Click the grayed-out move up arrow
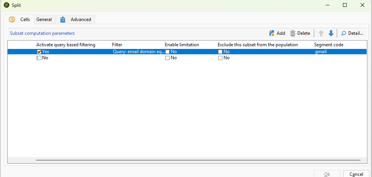This screenshot has width=372, height=177. pos(321,33)
